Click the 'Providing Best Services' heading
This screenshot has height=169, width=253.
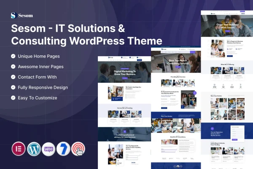(178, 77)
